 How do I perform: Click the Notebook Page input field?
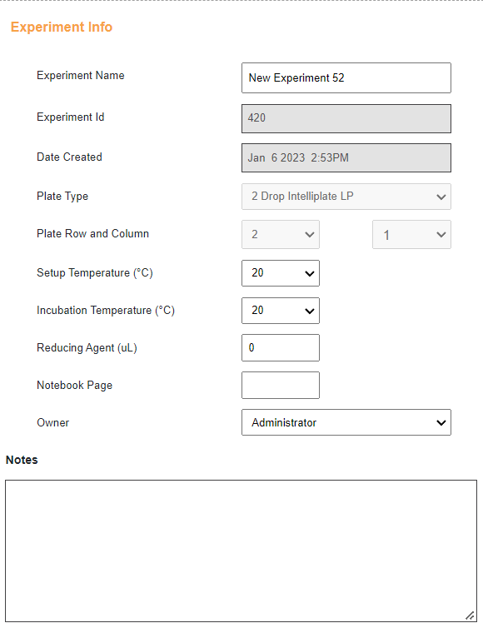coord(281,386)
